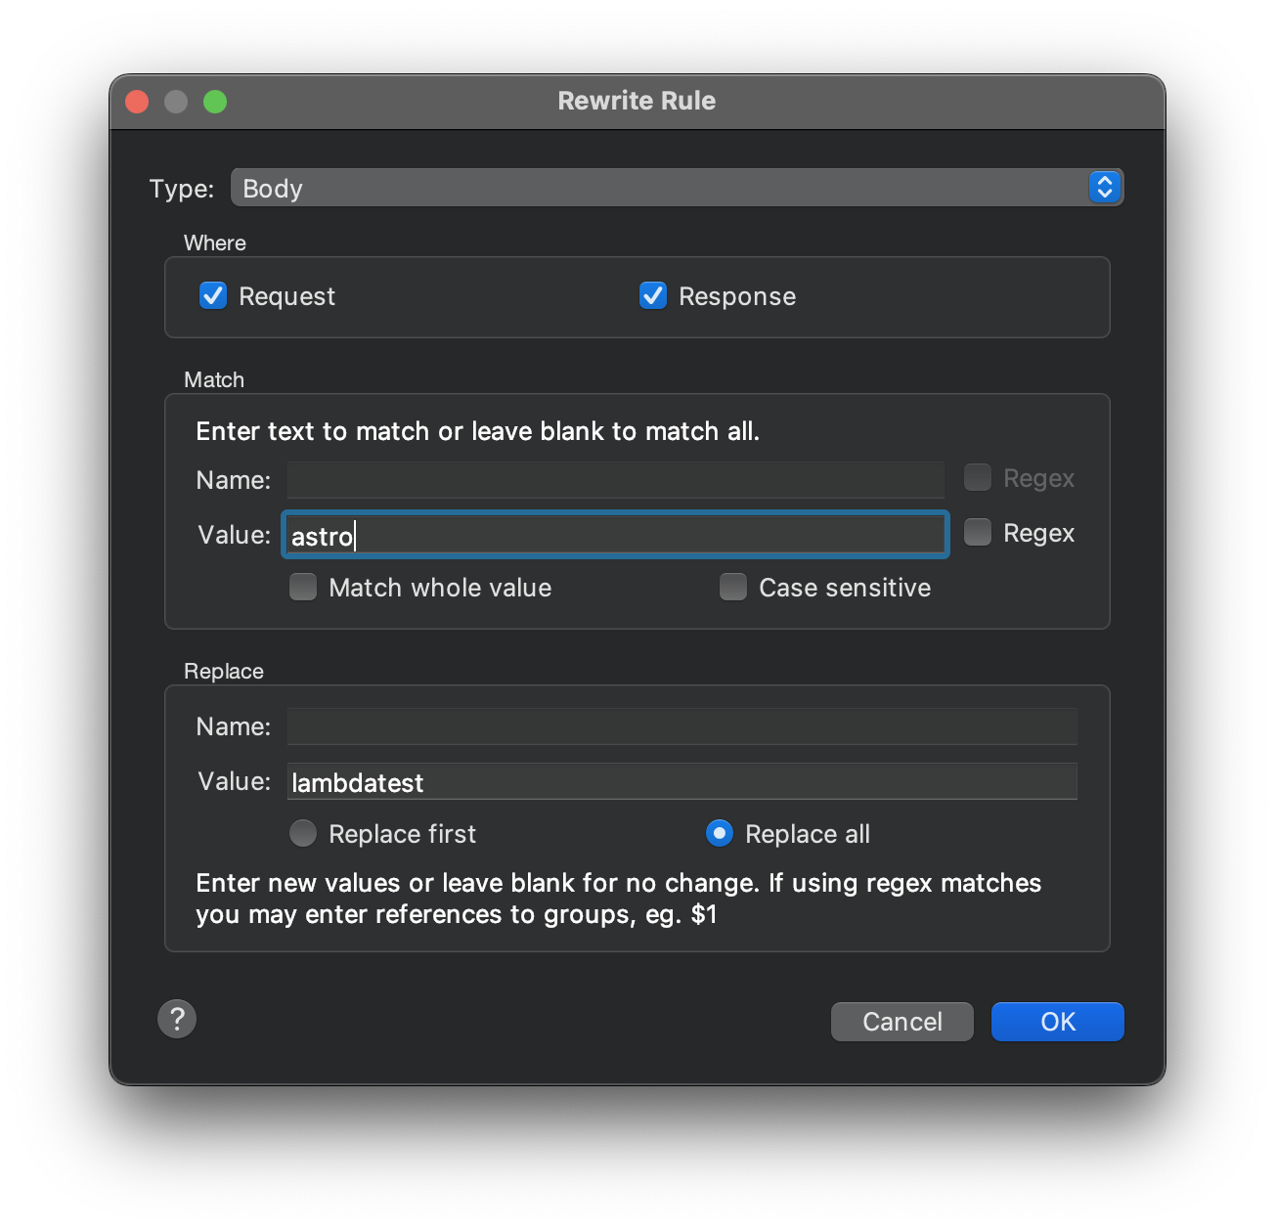
Task: Click the Match Value field containing astro
Action: click(616, 536)
